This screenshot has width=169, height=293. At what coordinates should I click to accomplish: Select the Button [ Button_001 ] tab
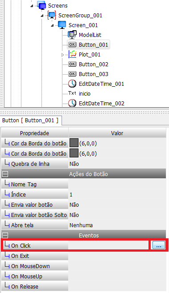pyautogui.click(x=30, y=120)
